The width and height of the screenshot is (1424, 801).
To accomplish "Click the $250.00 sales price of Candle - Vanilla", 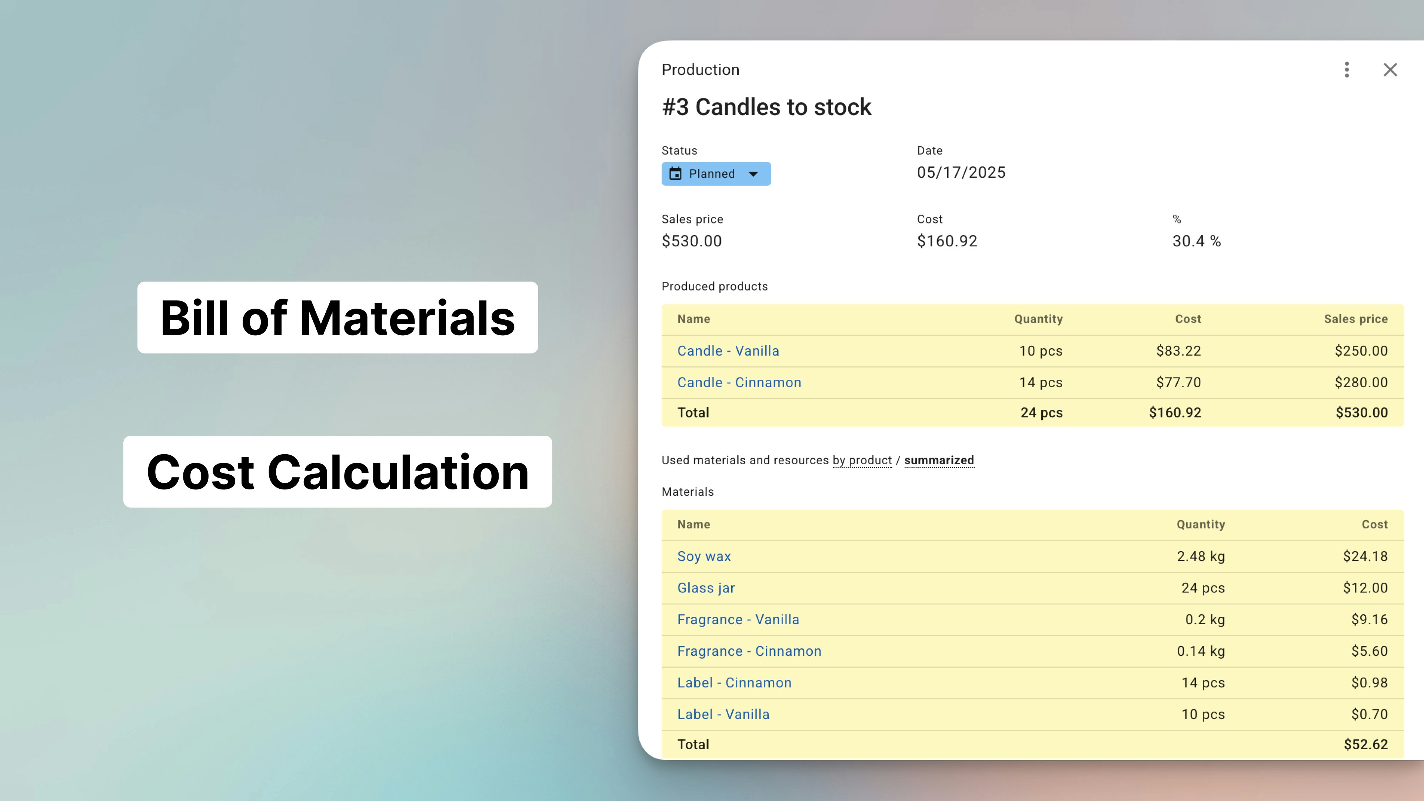I will (x=1361, y=351).
